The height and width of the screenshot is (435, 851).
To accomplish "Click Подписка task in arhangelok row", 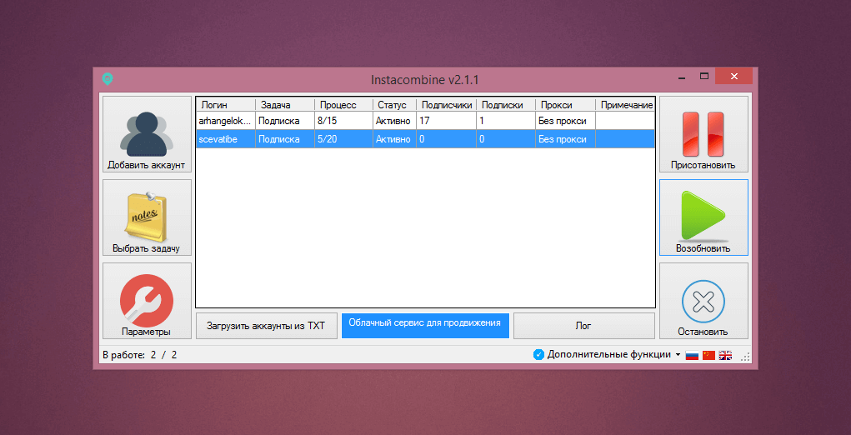I will coord(279,121).
